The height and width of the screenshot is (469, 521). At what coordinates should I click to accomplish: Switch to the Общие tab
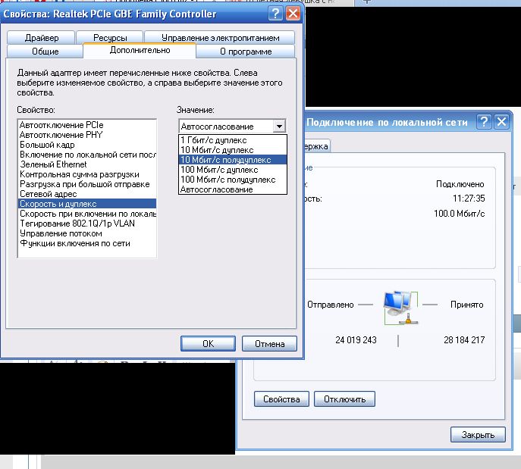click(x=46, y=52)
